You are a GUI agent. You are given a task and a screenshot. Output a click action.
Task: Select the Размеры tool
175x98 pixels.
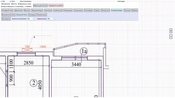tap(32, 15)
